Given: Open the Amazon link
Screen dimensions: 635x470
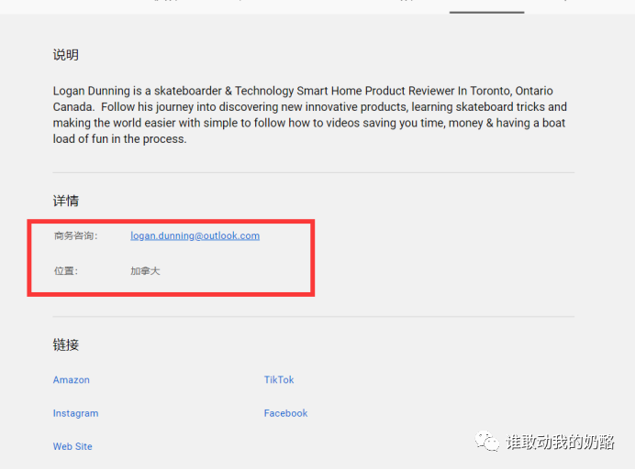Looking at the screenshot, I should (x=72, y=380).
